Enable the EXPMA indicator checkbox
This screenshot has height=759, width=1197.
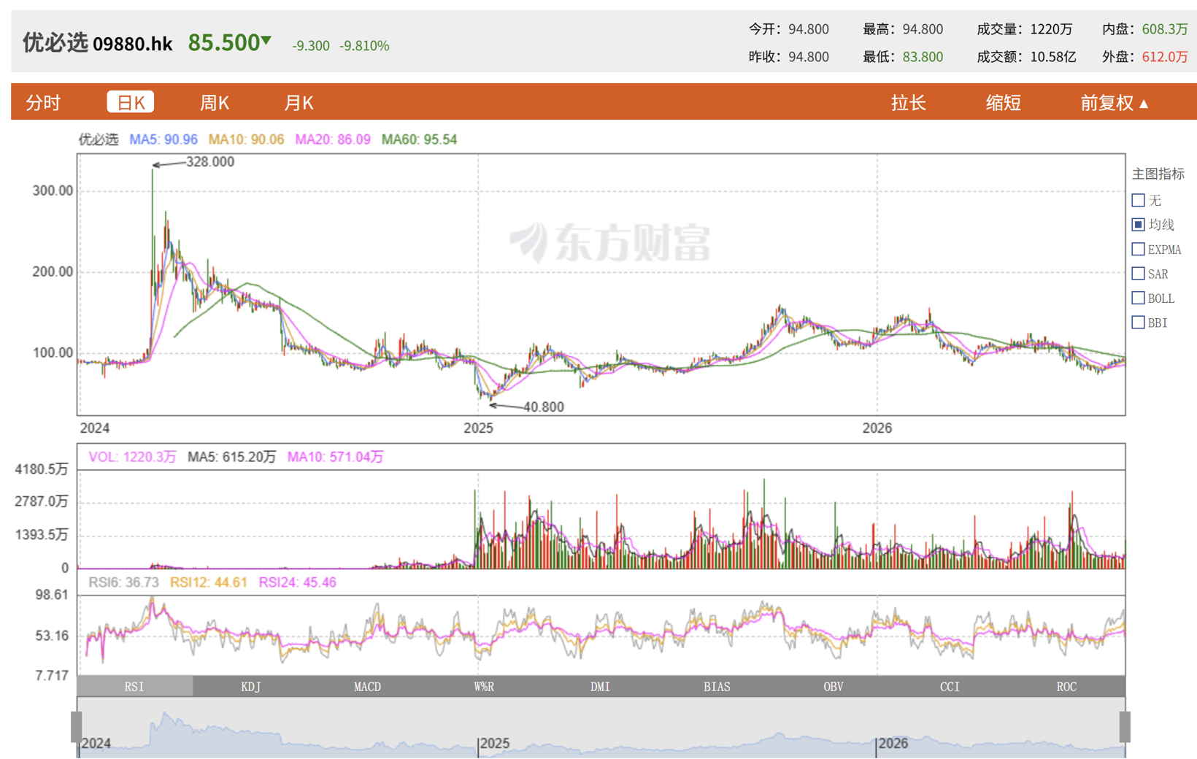coord(1138,250)
